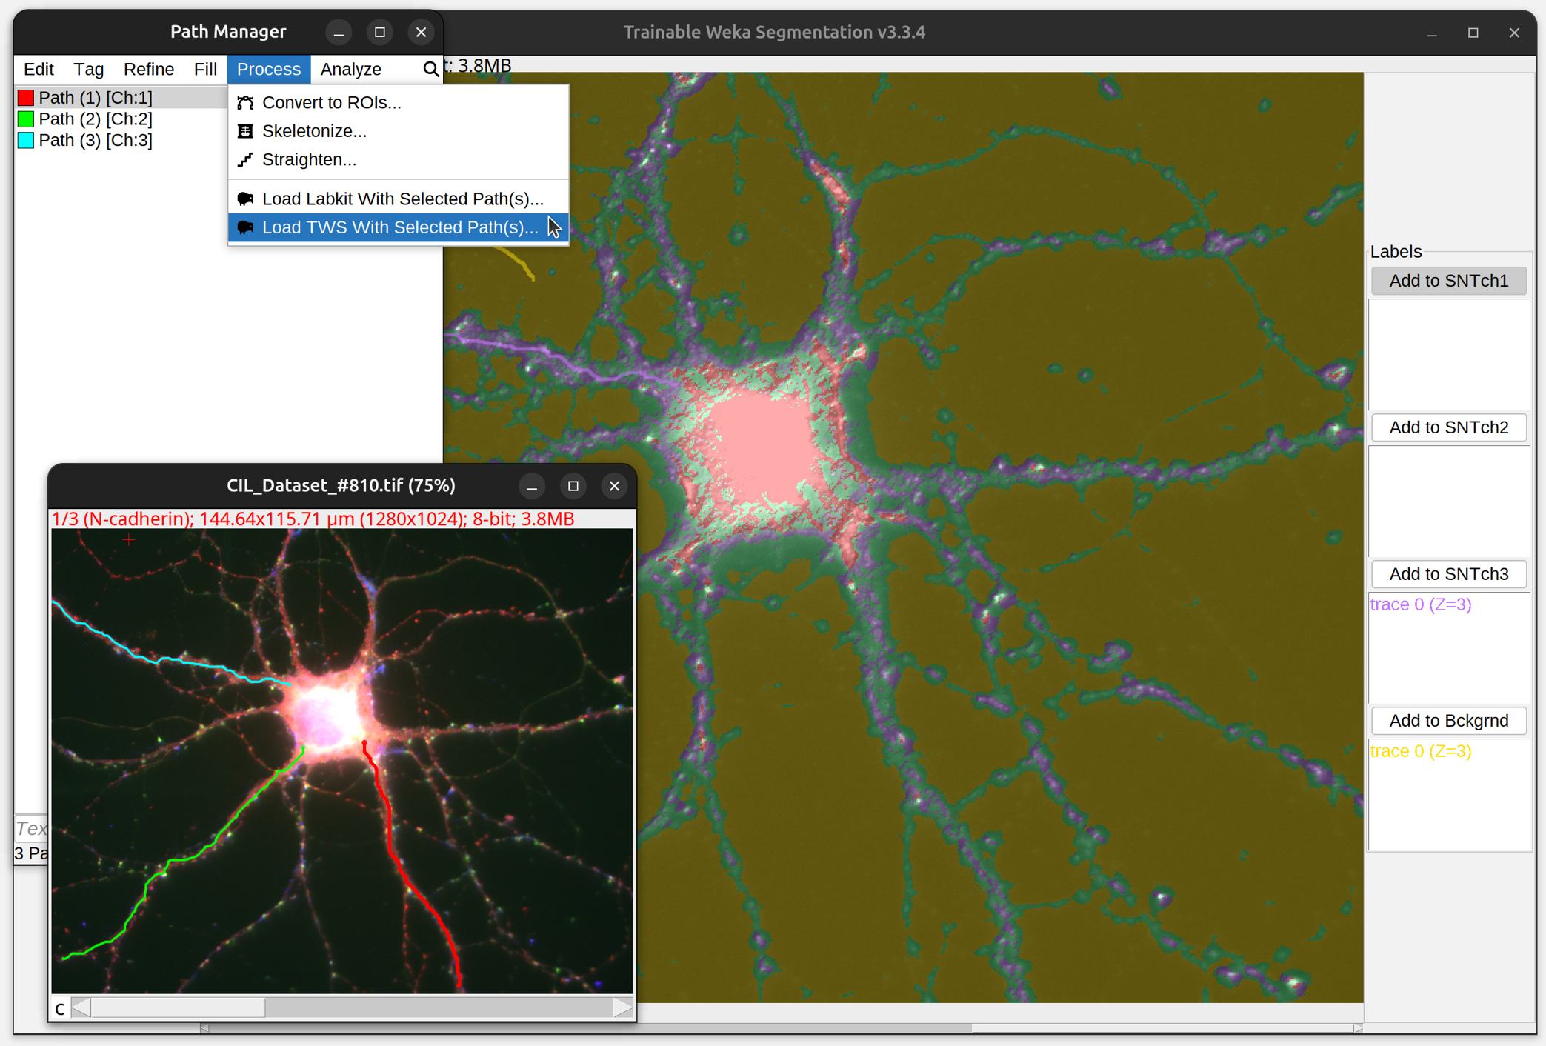Click the Straighten menu icon

coord(245,159)
